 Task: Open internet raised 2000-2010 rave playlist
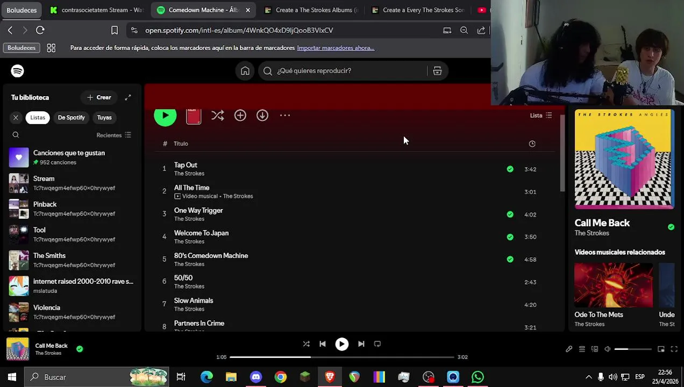(x=73, y=286)
